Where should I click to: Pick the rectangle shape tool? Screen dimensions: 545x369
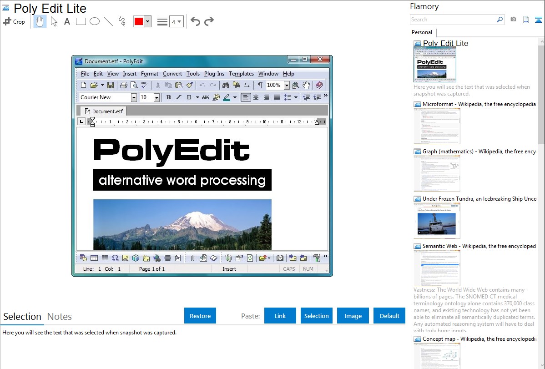81,21
